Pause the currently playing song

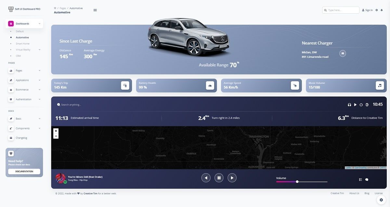pos(219,178)
